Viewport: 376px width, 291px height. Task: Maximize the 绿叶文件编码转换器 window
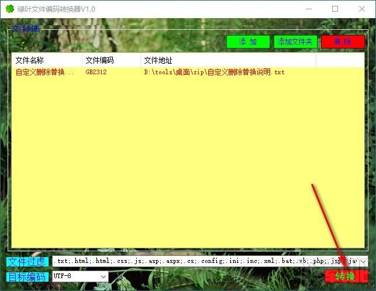[x=335, y=9]
